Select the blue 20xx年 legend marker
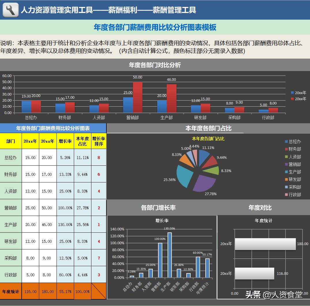Viewport: 310px width, 306px height. [x=292, y=92]
